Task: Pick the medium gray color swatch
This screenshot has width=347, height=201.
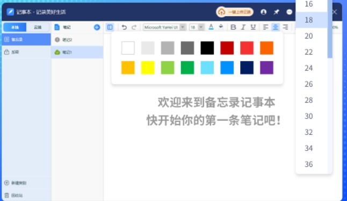Action: click(x=168, y=48)
